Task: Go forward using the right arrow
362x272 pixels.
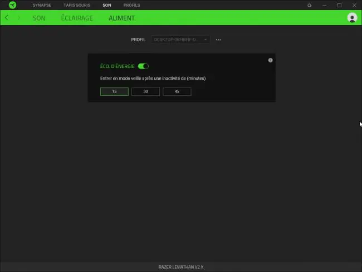Action: [x=19, y=18]
